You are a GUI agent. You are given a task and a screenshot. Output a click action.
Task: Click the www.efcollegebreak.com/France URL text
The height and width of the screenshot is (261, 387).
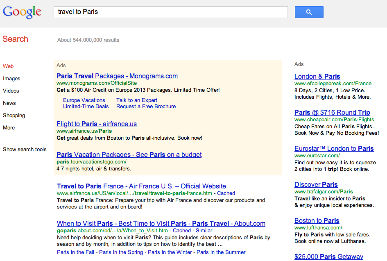pyautogui.click(x=333, y=84)
